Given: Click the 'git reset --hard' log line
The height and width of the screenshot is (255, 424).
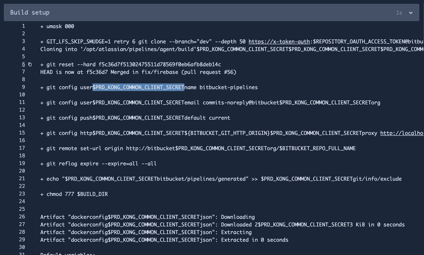Looking at the screenshot, I should click(x=131, y=64).
